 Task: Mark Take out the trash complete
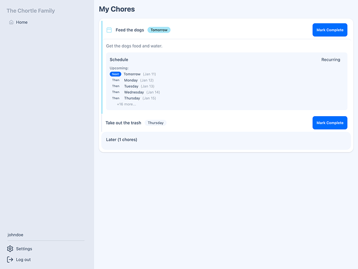(x=330, y=122)
